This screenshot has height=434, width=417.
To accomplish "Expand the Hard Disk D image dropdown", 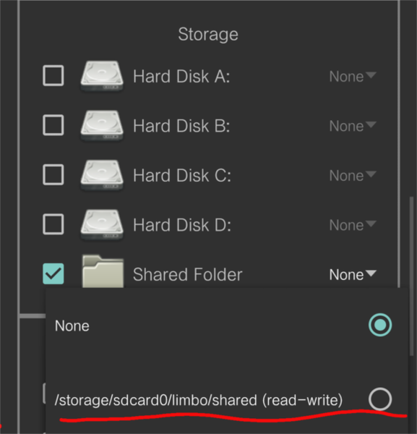I will pyautogui.click(x=353, y=225).
